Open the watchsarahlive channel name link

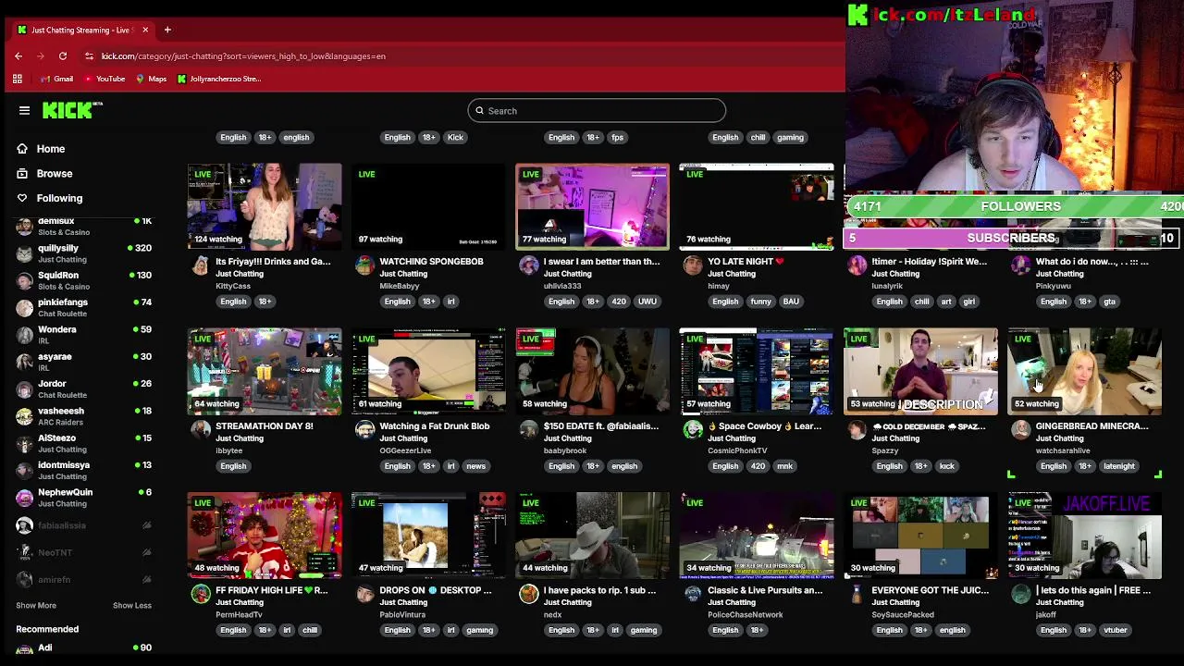[x=1063, y=450]
